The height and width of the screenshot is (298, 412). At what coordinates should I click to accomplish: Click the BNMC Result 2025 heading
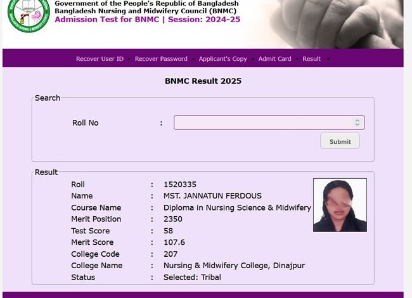203,81
